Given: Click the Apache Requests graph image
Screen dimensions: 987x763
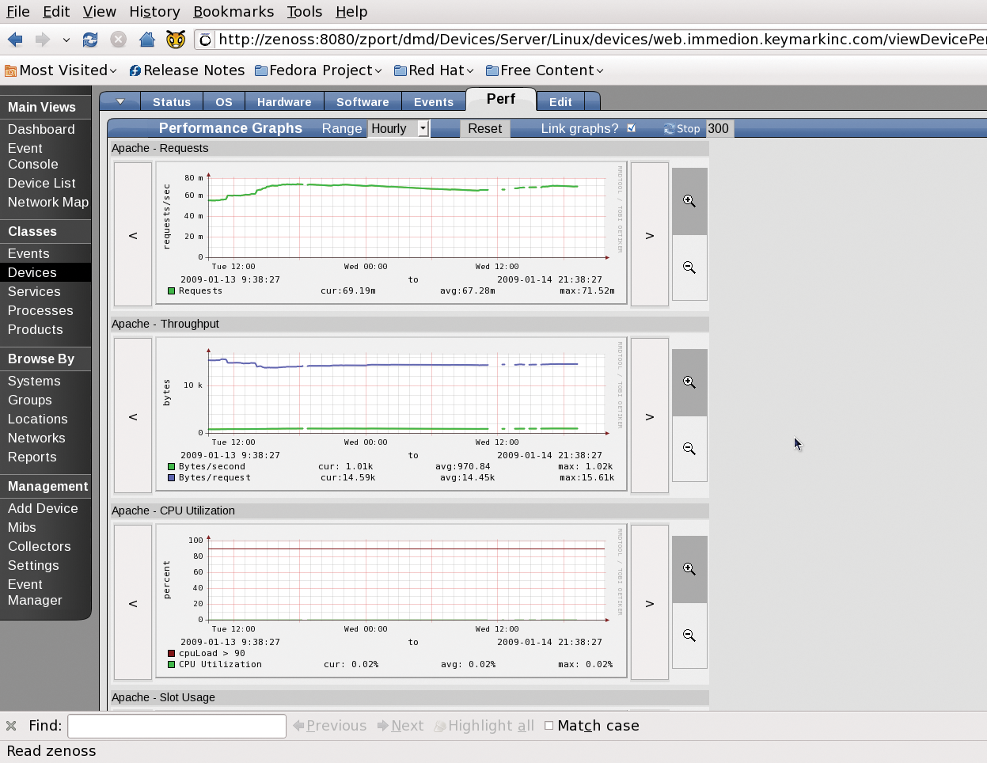Looking at the screenshot, I should pyautogui.click(x=391, y=233).
